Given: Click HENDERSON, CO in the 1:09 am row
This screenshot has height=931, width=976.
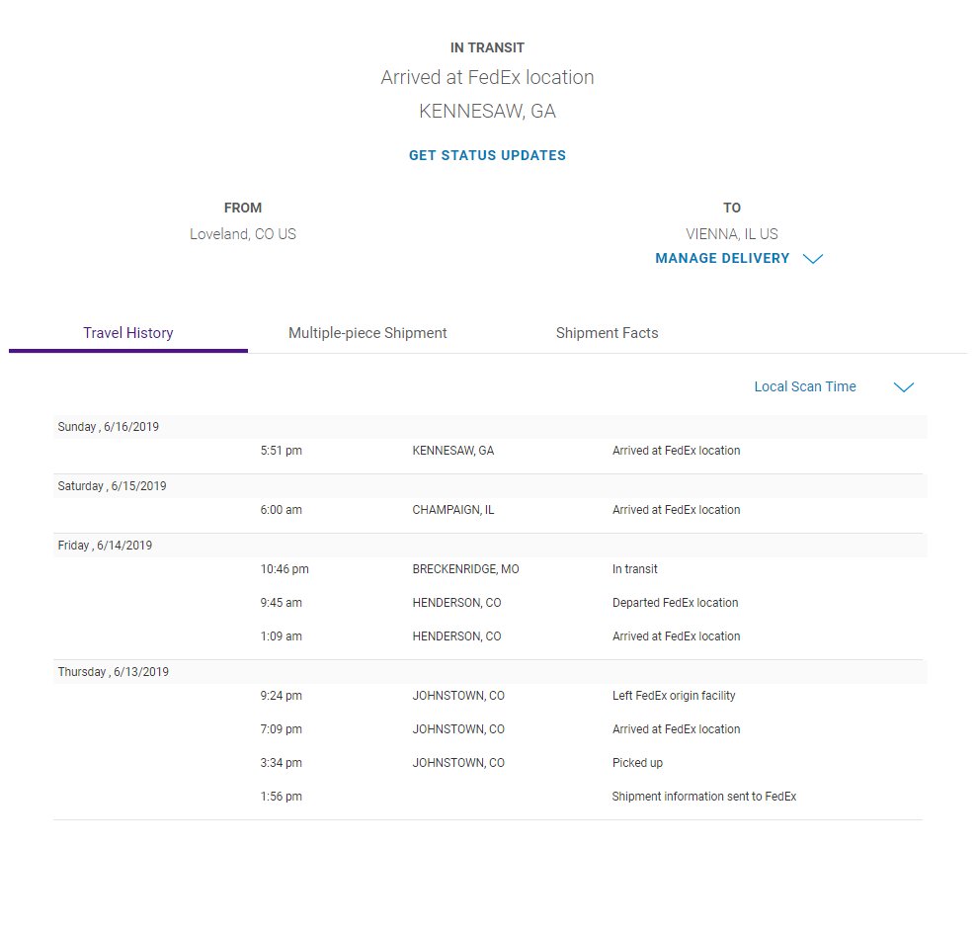Looking at the screenshot, I should [x=456, y=635].
